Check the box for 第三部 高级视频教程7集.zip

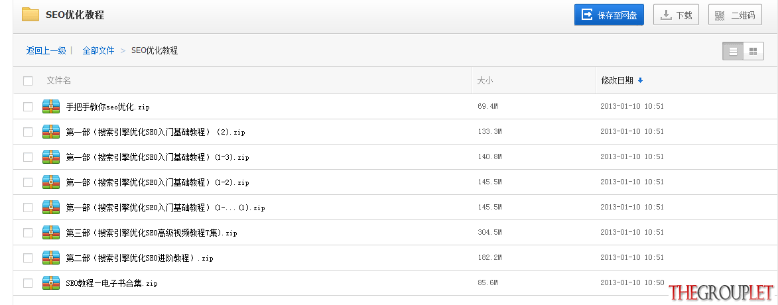[x=28, y=233]
